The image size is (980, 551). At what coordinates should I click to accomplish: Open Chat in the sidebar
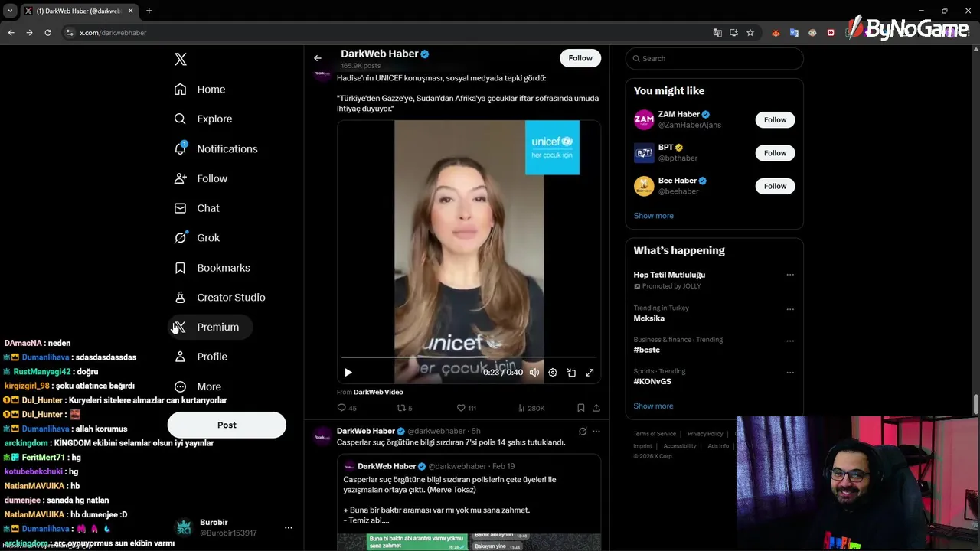[x=197, y=208]
